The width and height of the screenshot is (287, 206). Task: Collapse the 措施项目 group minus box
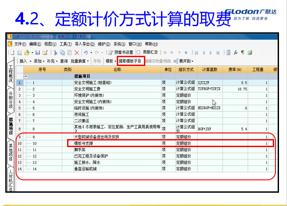(26, 76)
